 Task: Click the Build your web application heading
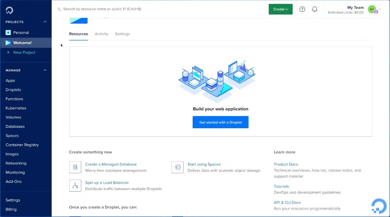(x=221, y=109)
